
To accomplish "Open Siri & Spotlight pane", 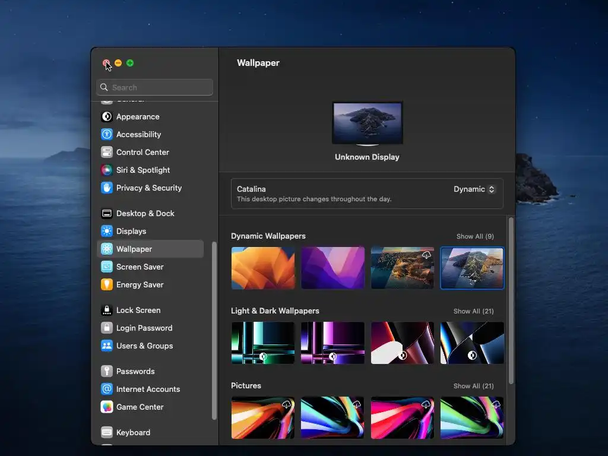I will 143,170.
